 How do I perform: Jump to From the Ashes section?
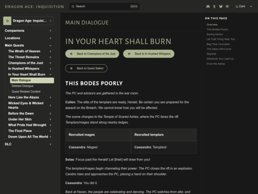(x=215, y=64)
